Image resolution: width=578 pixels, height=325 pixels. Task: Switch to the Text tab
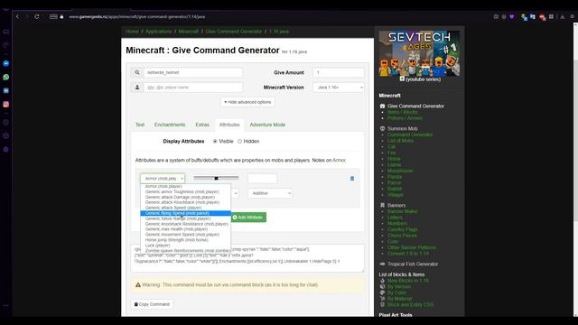click(140, 125)
